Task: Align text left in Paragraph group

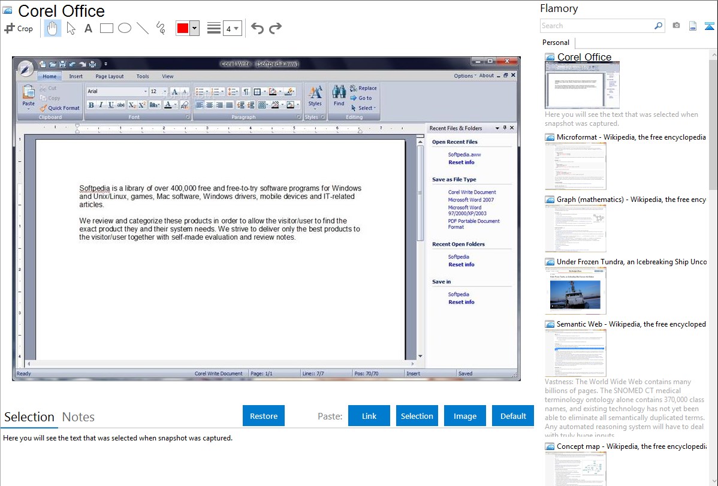Action: pyautogui.click(x=199, y=105)
